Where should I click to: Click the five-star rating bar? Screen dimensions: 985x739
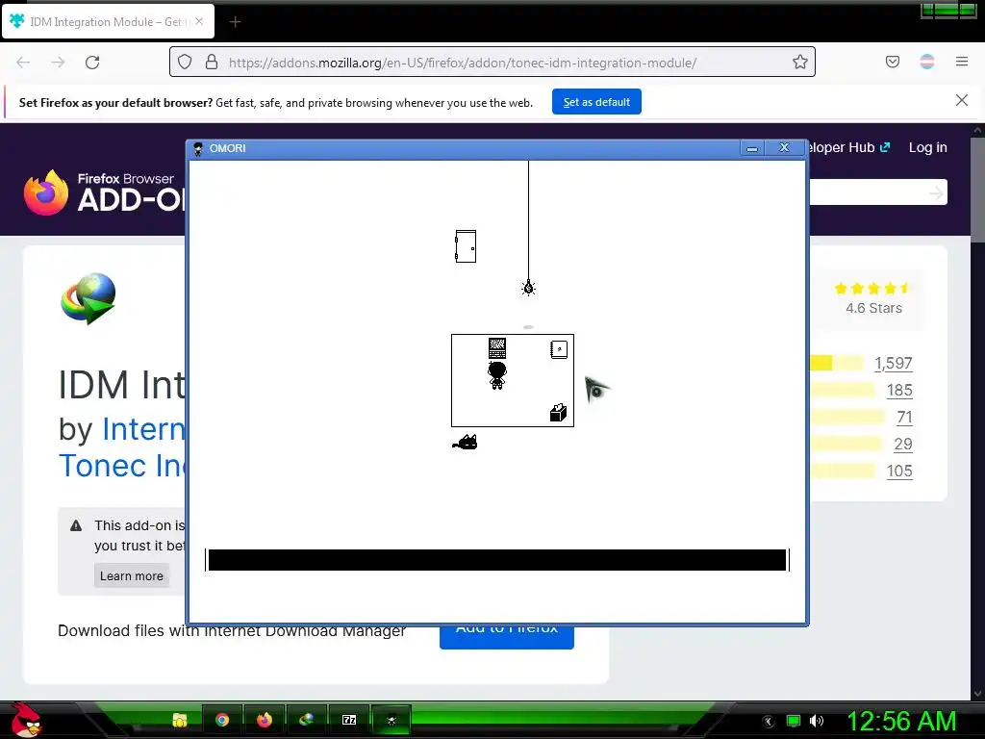point(837,363)
